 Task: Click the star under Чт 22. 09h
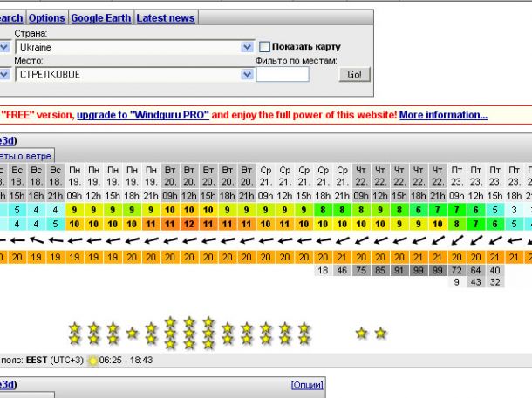coord(361,333)
